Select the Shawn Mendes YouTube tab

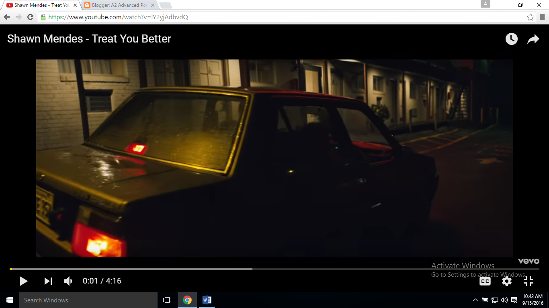tap(42, 5)
